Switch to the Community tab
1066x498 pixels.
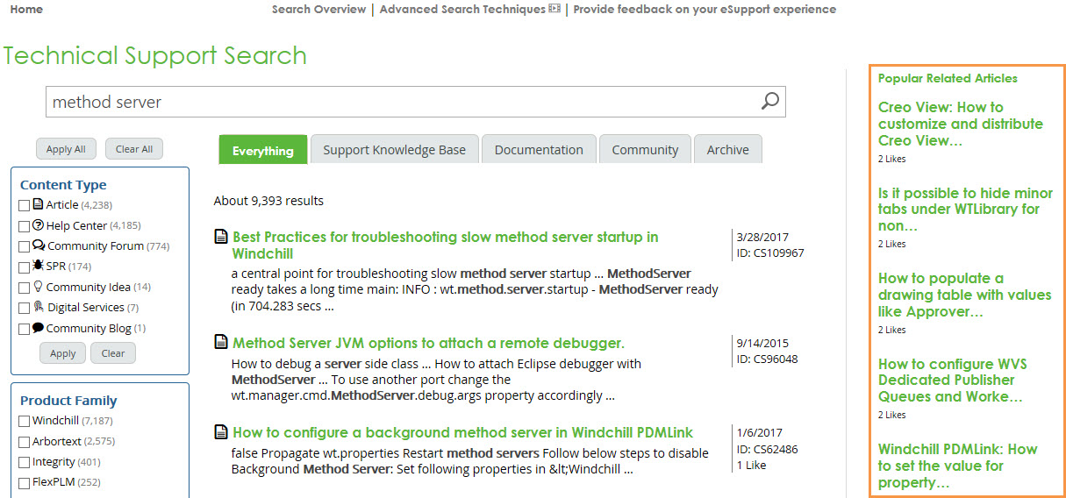[x=645, y=149]
